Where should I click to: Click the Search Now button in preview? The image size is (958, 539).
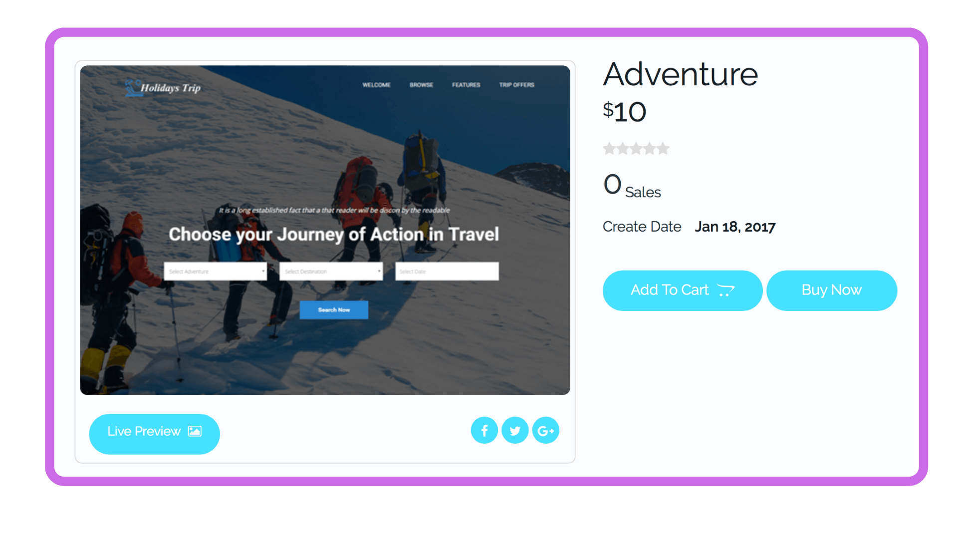tap(334, 310)
